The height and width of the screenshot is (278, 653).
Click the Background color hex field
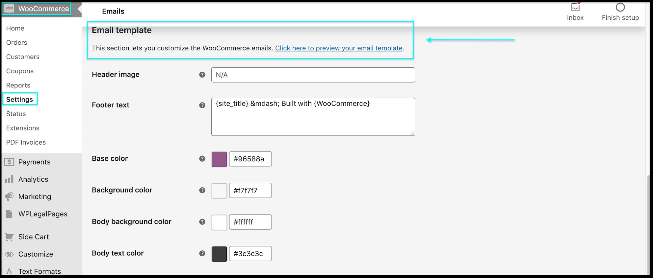[x=250, y=191]
